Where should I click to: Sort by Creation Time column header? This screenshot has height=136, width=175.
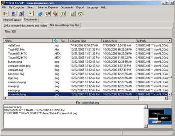coord(85,41)
